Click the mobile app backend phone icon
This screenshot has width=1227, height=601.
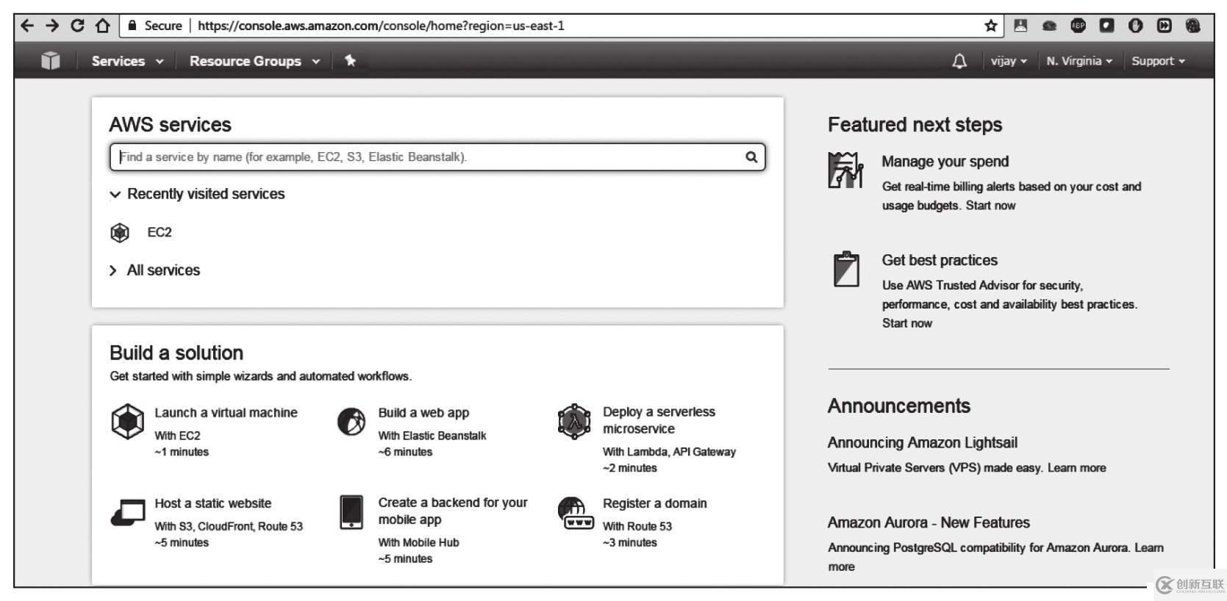click(x=351, y=512)
